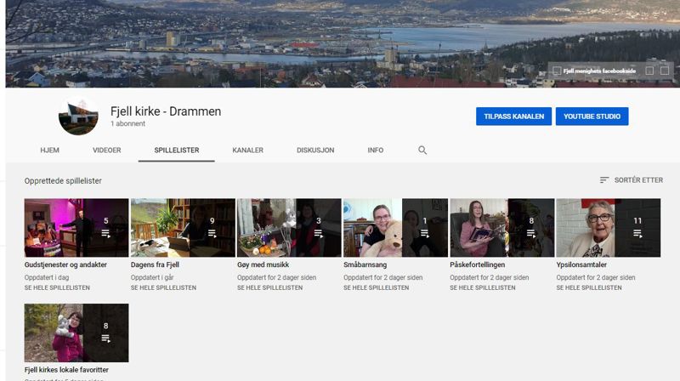Click the Oppdatert i går text
The image size is (680, 381).
pos(152,277)
